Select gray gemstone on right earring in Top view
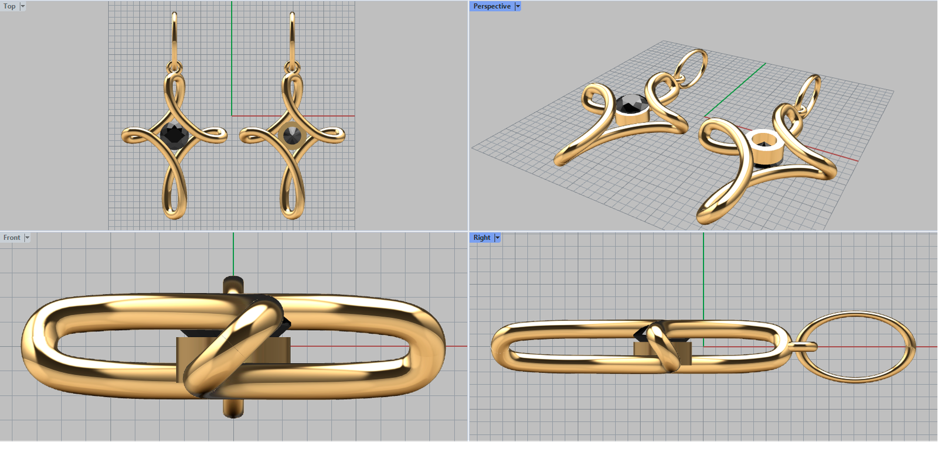This screenshot has height=452, width=938. 292,135
